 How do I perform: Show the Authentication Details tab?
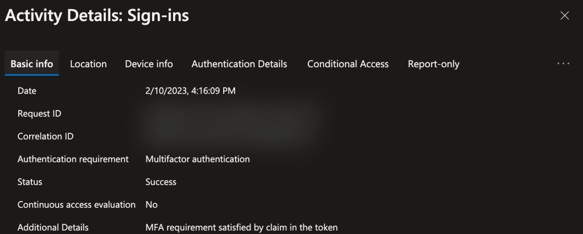point(239,64)
